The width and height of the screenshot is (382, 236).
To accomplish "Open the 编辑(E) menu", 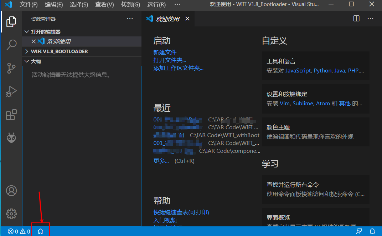I will (x=53, y=4).
